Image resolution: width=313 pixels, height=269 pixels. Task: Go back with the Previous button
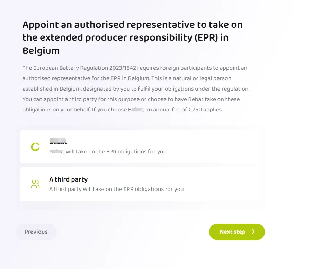(36, 232)
